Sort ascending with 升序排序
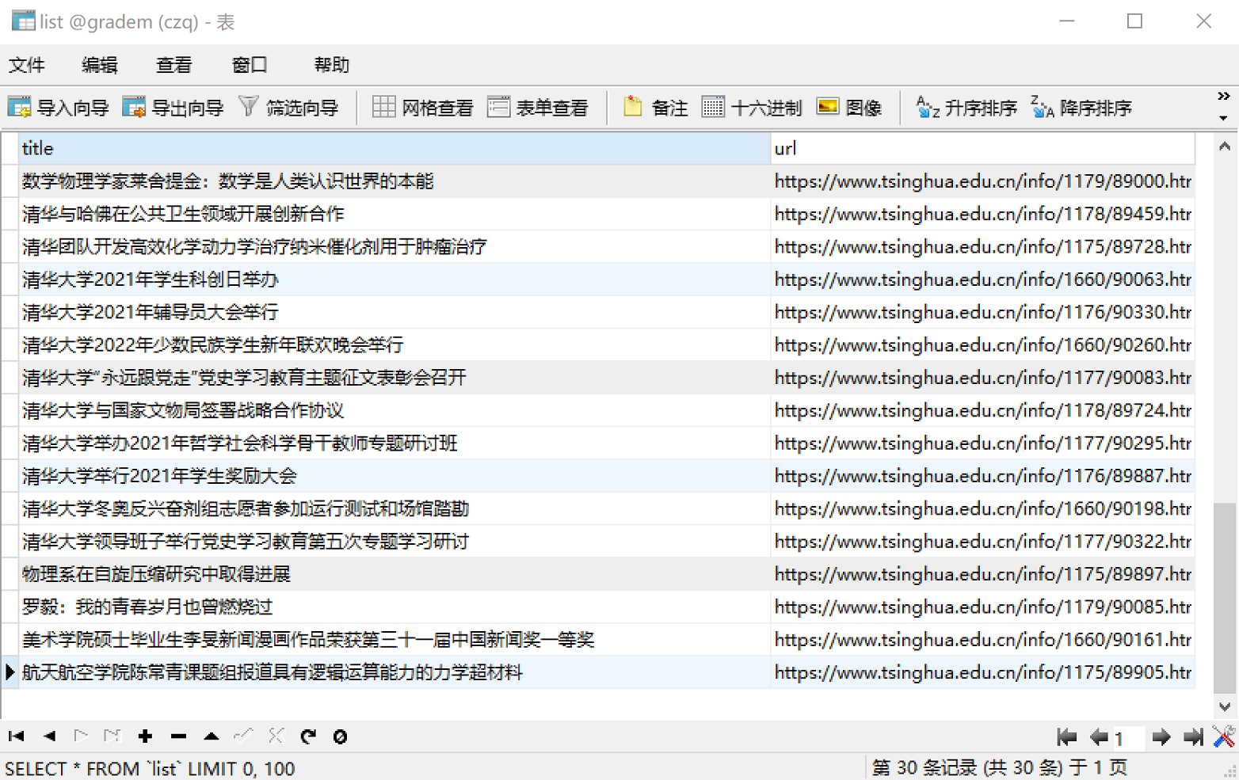 [x=966, y=108]
